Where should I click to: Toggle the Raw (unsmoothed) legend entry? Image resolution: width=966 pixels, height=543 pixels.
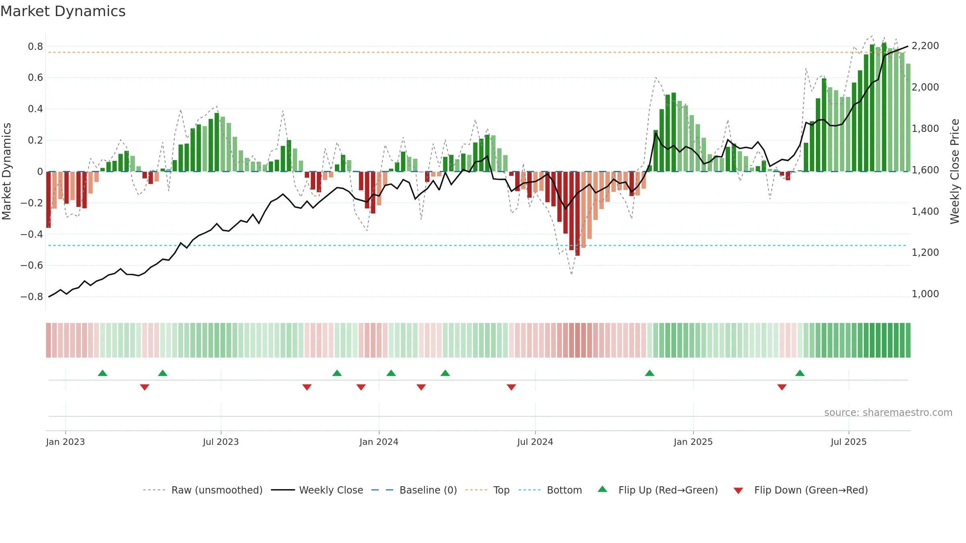point(203,490)
